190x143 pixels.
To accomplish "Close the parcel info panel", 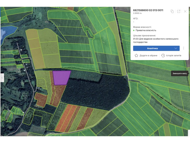I will [x=185, y=11].
